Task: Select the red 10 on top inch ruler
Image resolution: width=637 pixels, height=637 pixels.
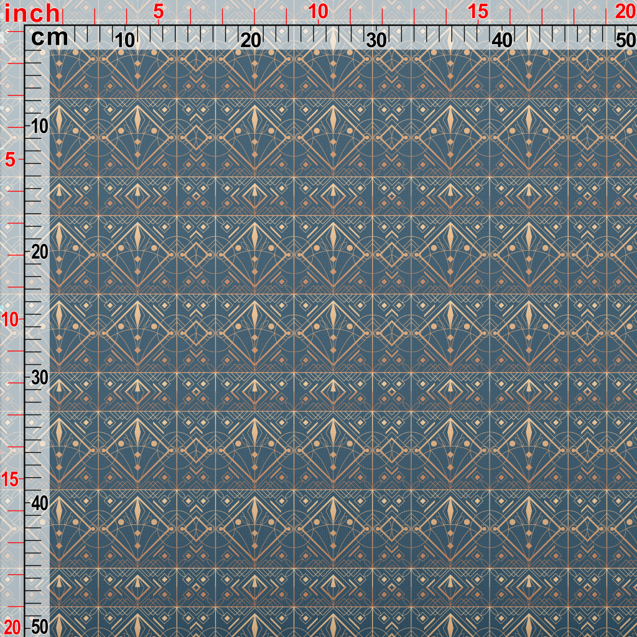Action: tap(318, 12)
